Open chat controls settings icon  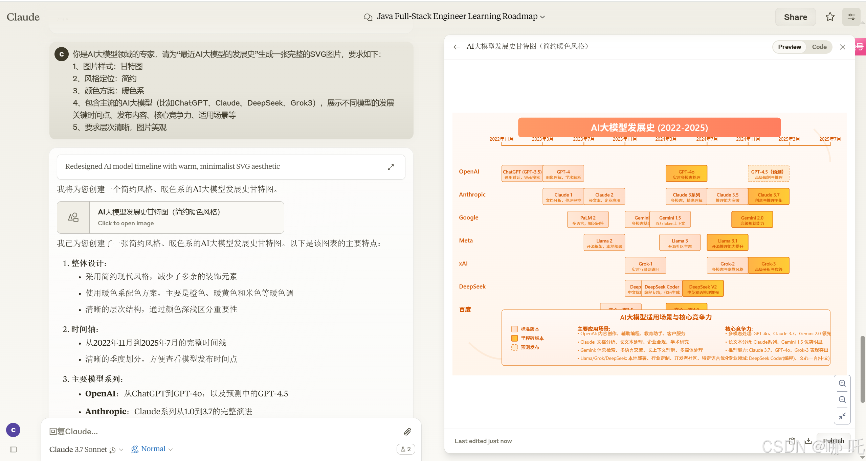click(x=851, y=17)
